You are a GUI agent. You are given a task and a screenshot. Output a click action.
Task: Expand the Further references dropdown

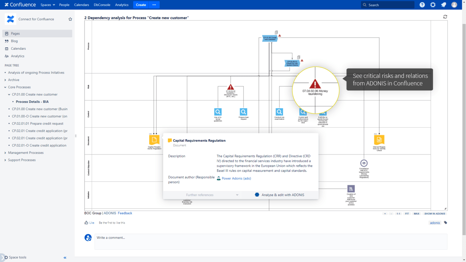coord(237,195)
